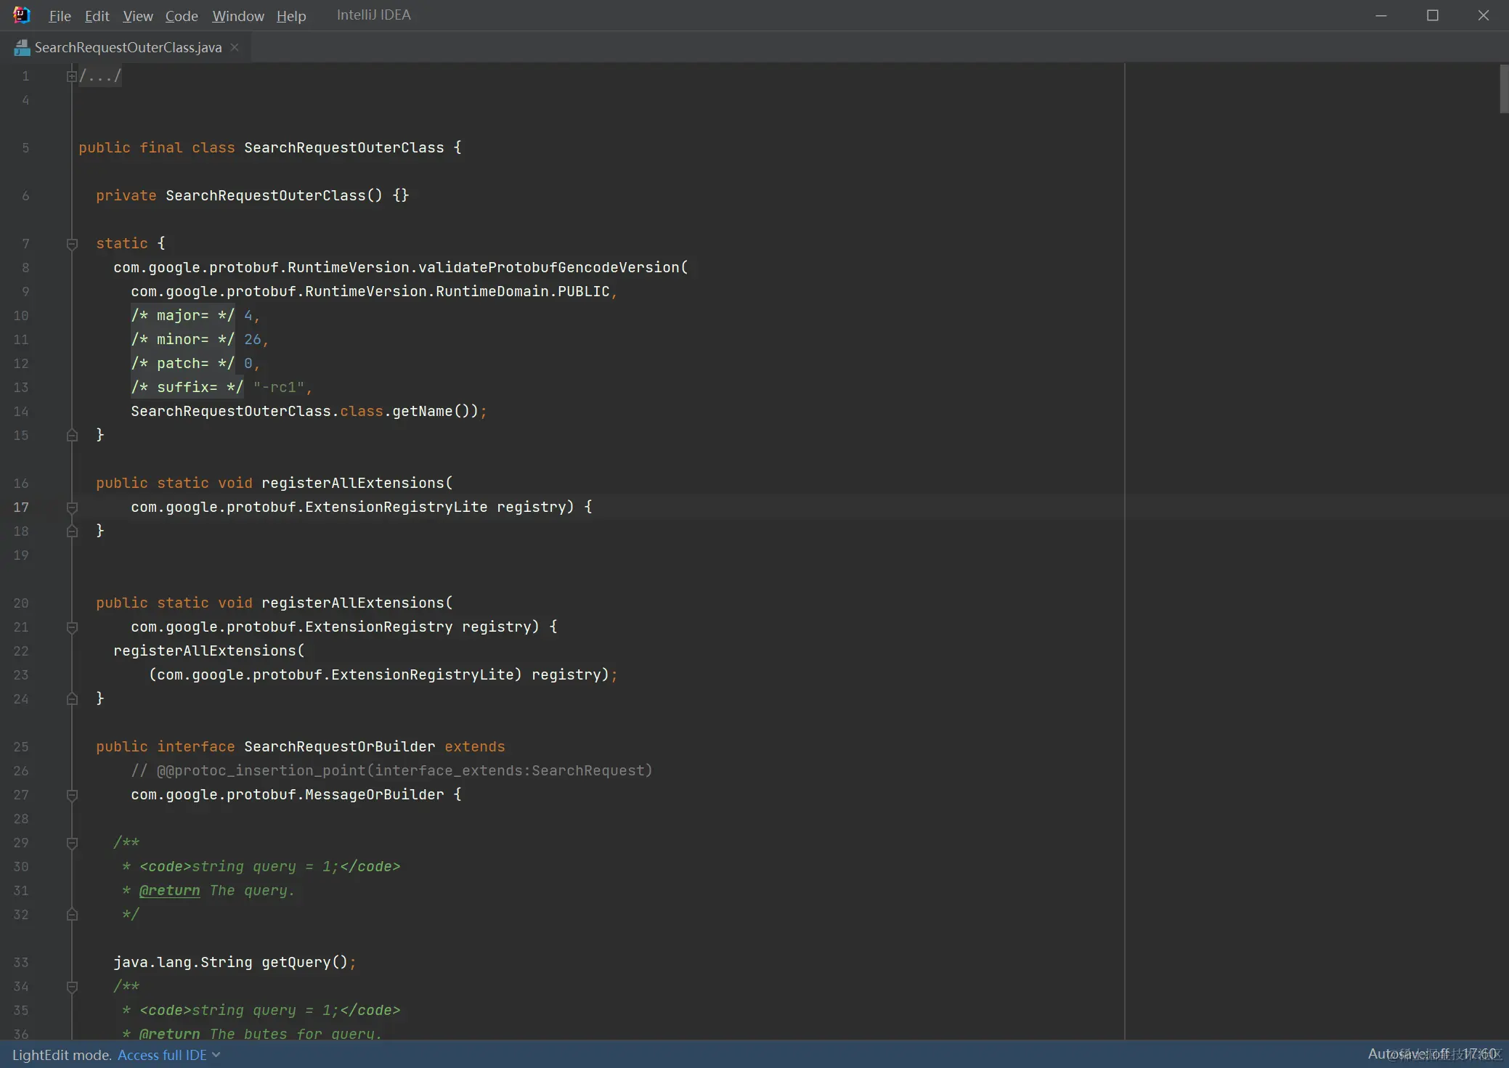Click the fold end marker on line 24

[x=72, y=699]
